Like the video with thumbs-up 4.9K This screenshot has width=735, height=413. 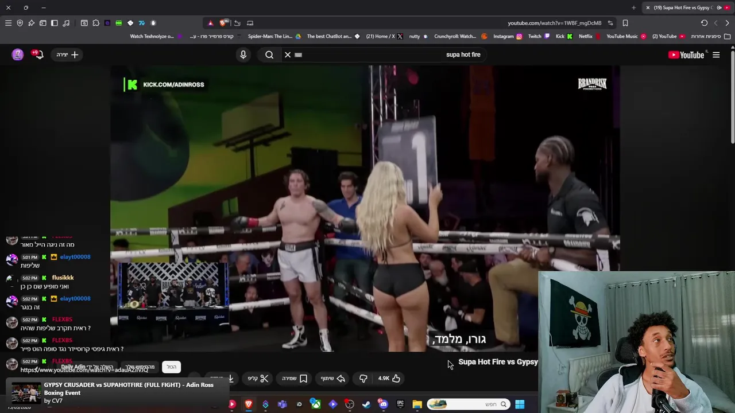point(389,378)
